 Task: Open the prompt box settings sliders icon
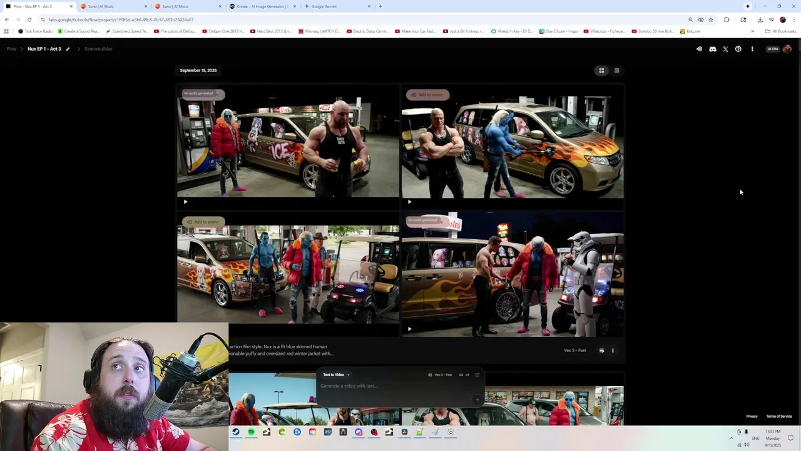pyautogui.click(x=477, y=375)
